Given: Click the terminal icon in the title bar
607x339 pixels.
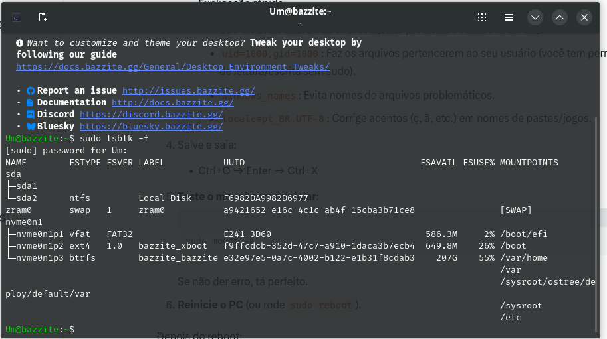Looking at the screenshot, I should point(17,17).
